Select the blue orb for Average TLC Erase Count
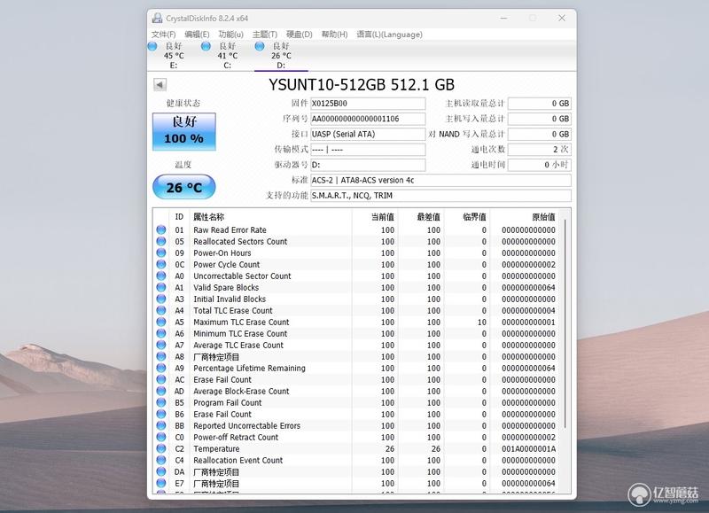The image size is (709, 513). [x=161, y=345]
